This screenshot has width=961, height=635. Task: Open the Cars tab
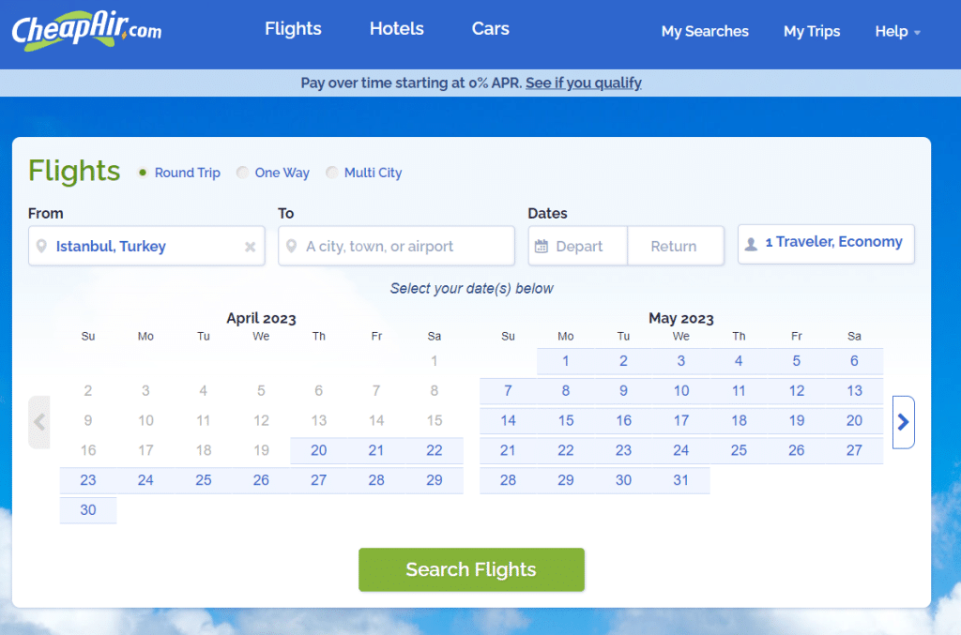click(490, 29)
